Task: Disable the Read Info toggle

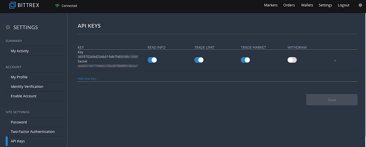Action: point(152,60)
